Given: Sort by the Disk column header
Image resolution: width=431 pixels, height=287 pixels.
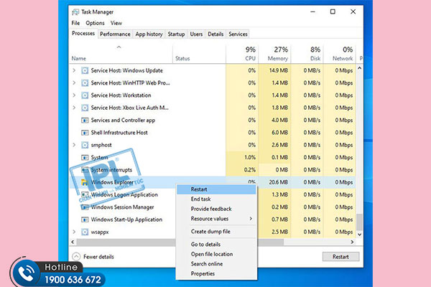Looking at the screenshot, I should 307,54.
